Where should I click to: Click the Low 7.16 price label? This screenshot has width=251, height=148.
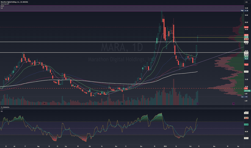[x=245, y=97]
